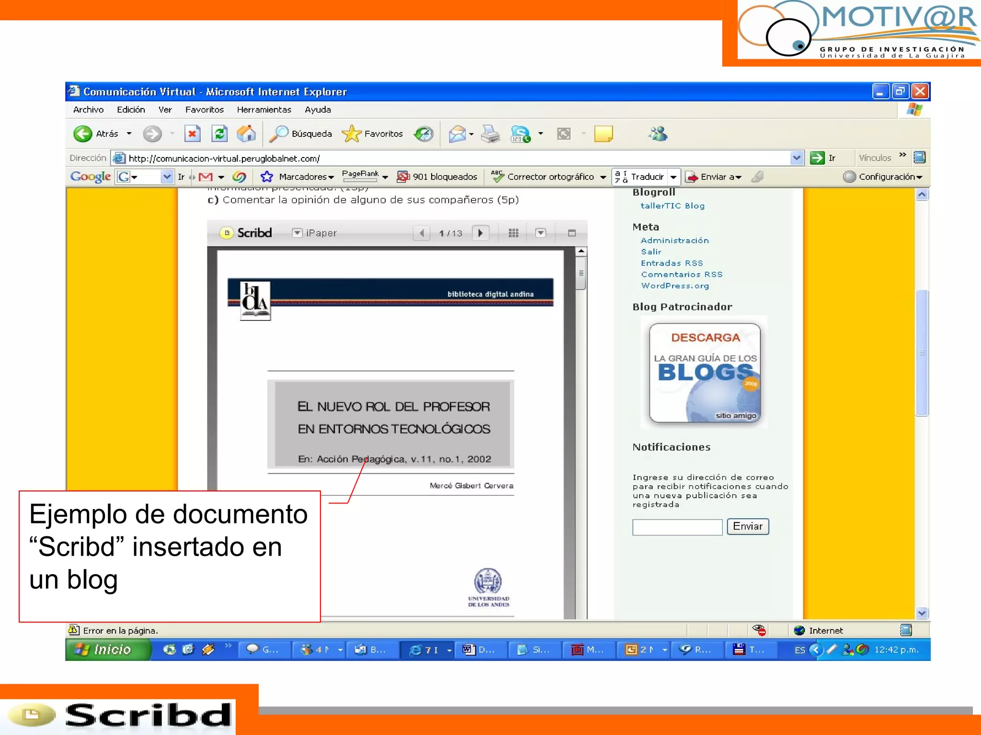The height and width of the screenshot is (735, 981).
Task: Click the popup blocked status bar icon
Action: (x=759, y=630)
